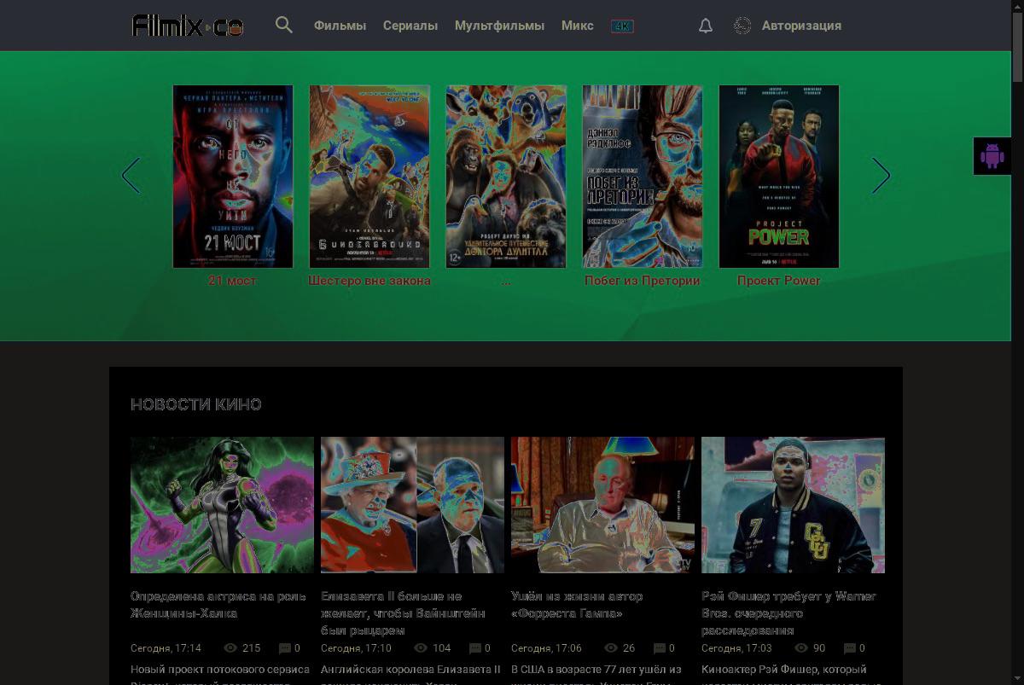This screenshot has width=1024, height=685.
Task: Open the Project Power poster
Action: pyautogui.click(x=779, y=177)
